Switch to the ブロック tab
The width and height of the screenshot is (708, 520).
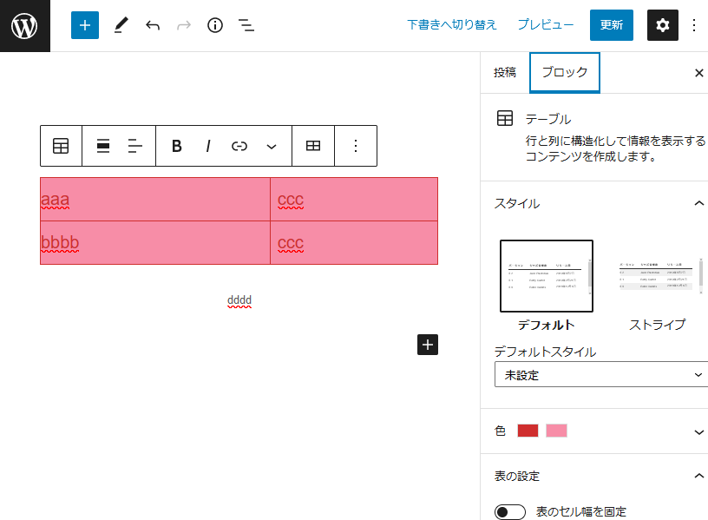[564, 73]
